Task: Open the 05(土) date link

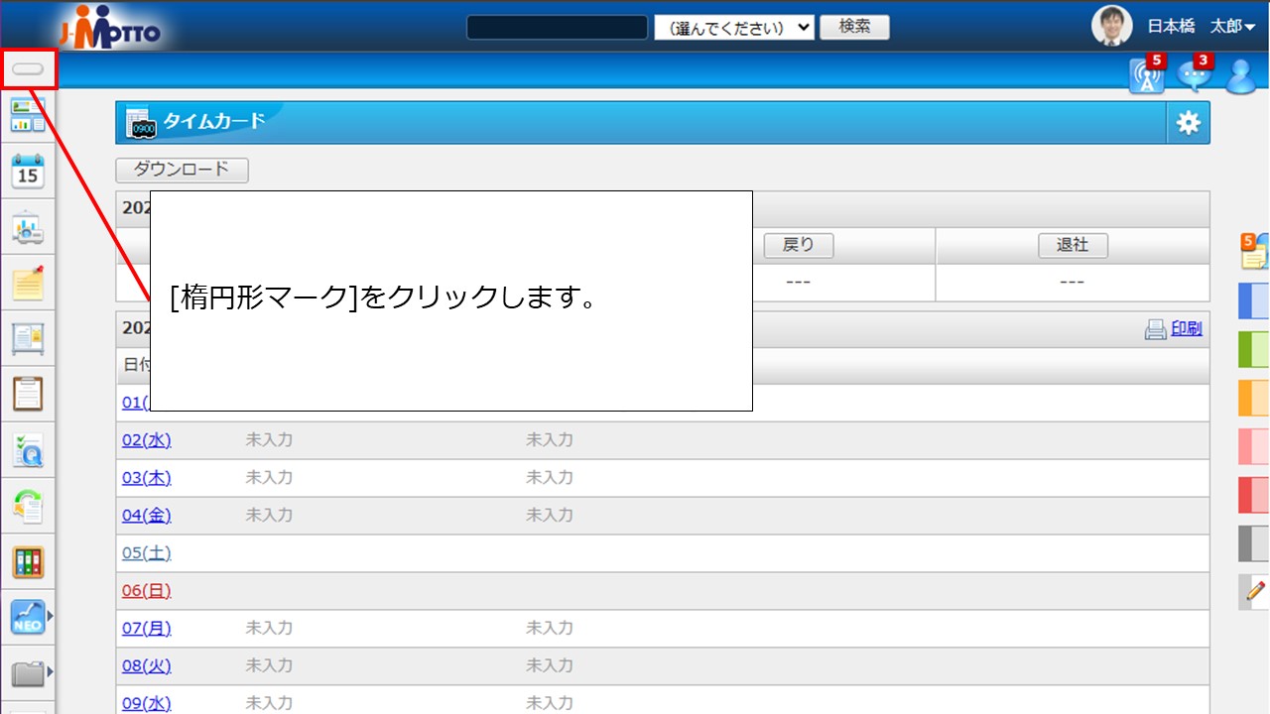Action: click(x=147, y=553)
